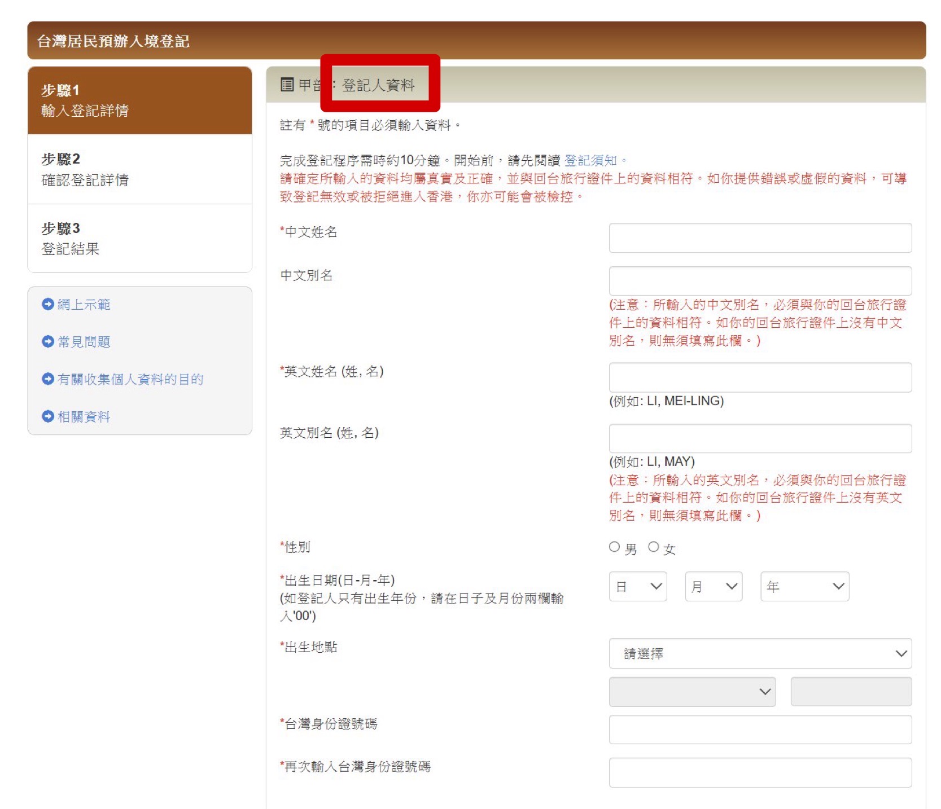Select the 男 gender radio button
This screenshot has height=809, width=941.
[x=614, y=547]
